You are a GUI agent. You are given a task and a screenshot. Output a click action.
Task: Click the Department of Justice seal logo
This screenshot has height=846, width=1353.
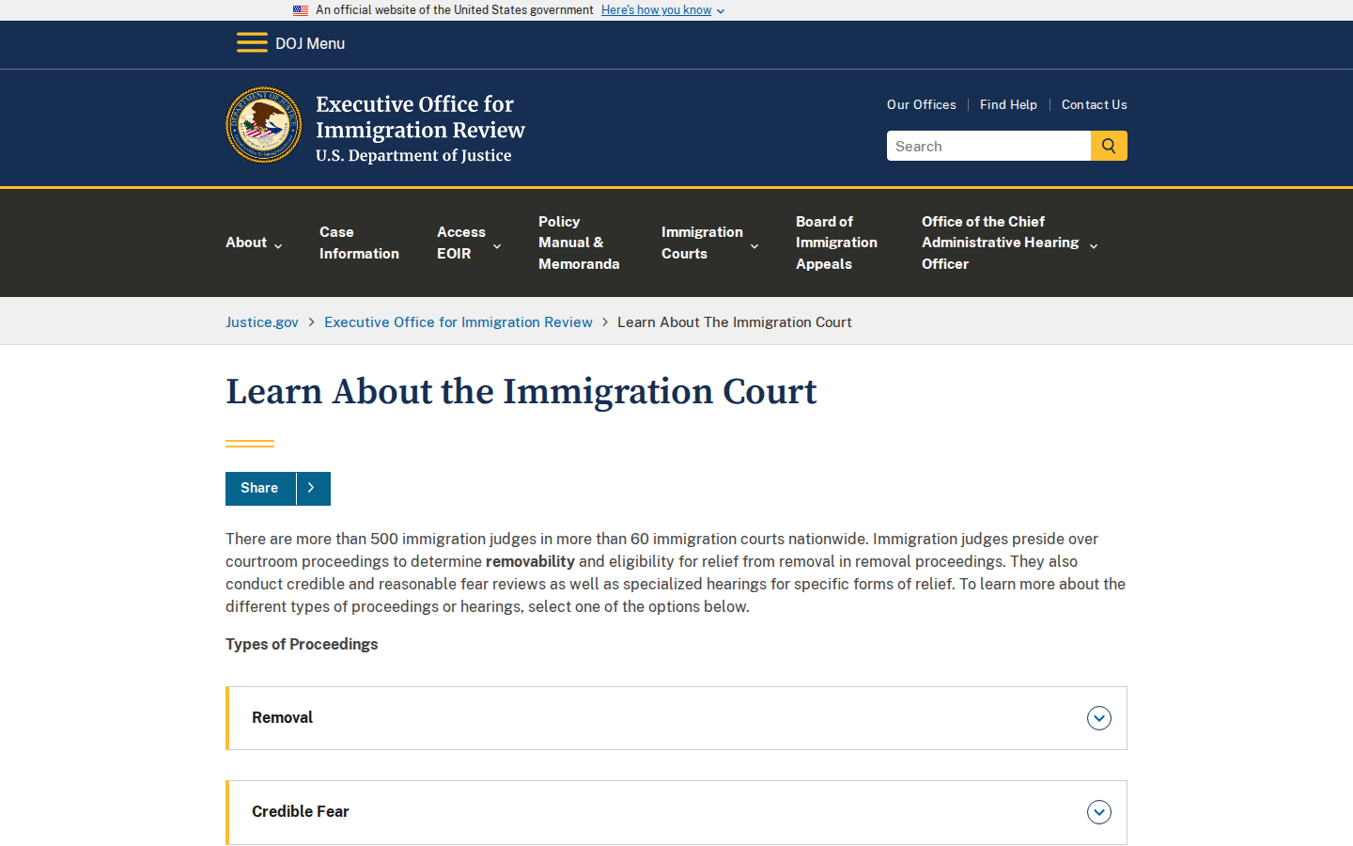coord(264,125)
